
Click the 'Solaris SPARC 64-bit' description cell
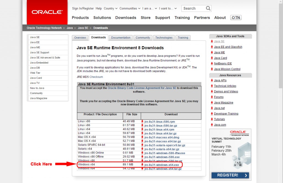click(91, 145)
